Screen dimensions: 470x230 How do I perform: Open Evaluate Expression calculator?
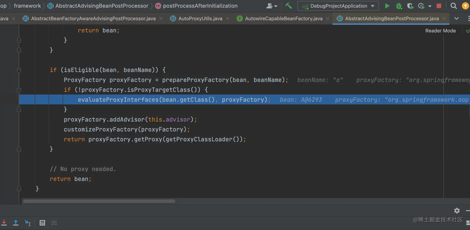pyautogui.click(x=42, y=223)
